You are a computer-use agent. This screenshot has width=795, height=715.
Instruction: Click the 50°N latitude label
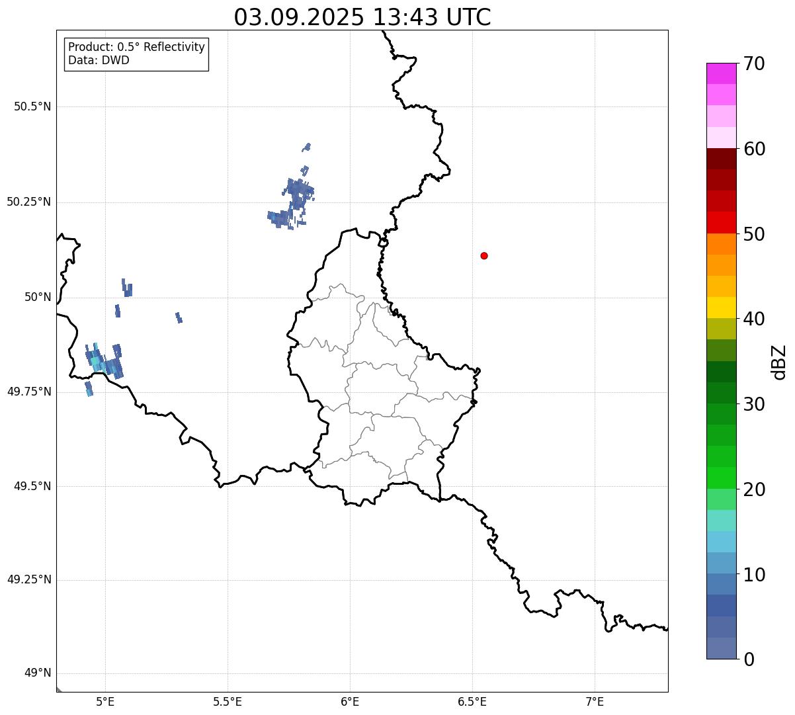pos(38,297)
